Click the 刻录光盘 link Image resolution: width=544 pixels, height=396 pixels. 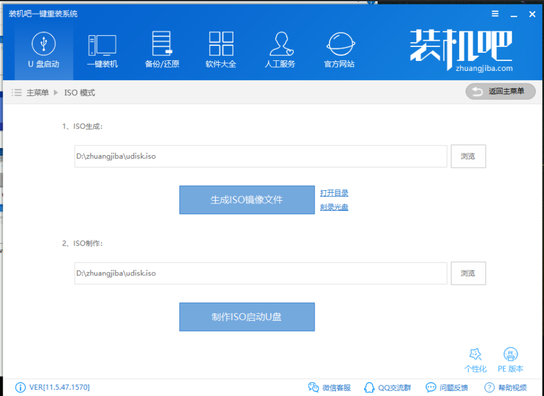(334, 207)
